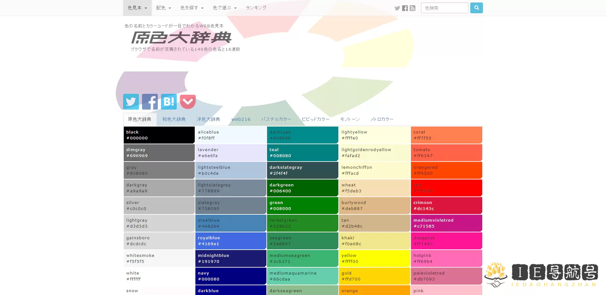
Task: Switch to the 和色大辞典 tab
Action: tap(174, 119)
